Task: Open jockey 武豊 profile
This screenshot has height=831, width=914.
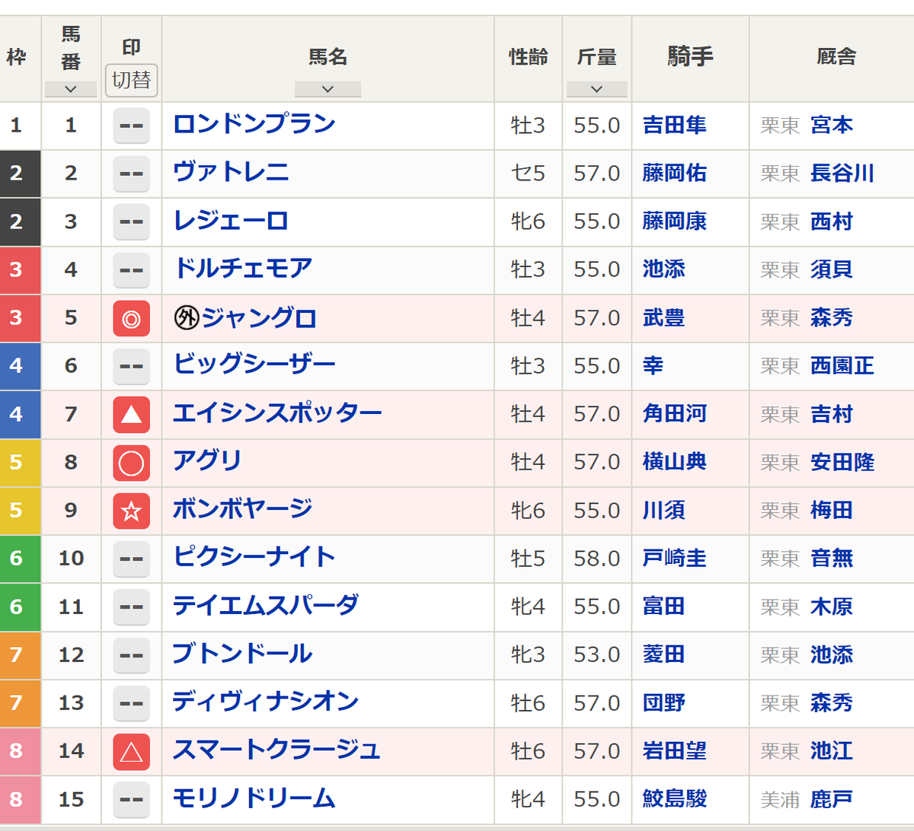Action: point(664,318)
